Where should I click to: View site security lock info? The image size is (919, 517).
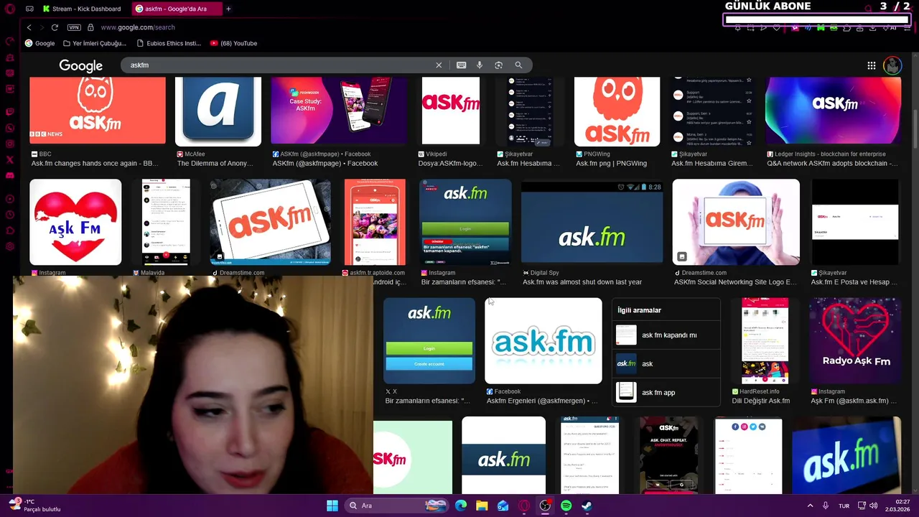coord(90,27)
